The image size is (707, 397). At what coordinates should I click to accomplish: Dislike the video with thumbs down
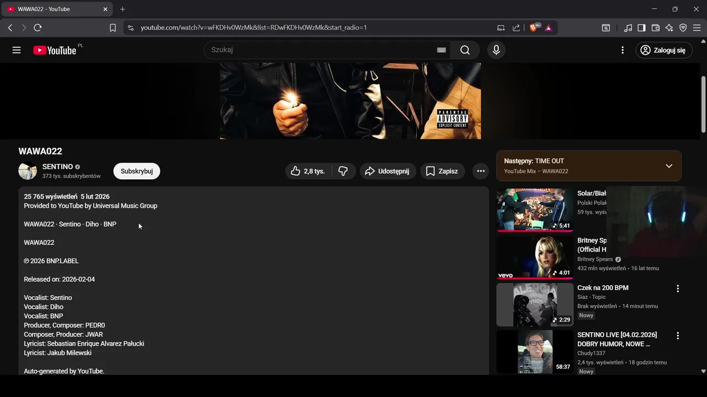point(343,171)
